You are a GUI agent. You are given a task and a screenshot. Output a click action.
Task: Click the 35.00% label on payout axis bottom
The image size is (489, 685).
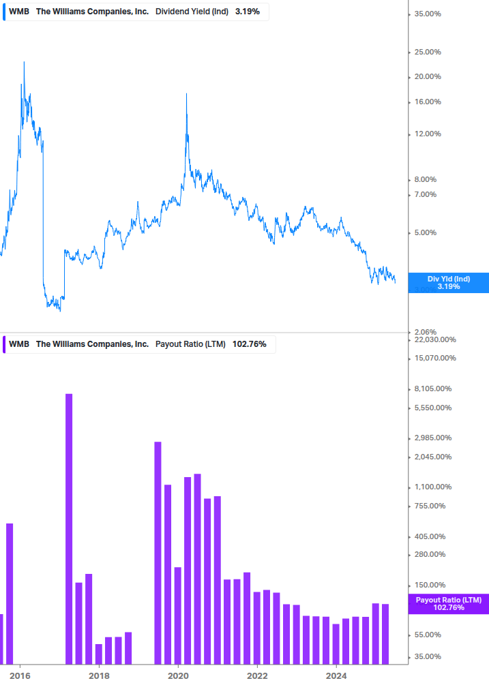point(428,656)
